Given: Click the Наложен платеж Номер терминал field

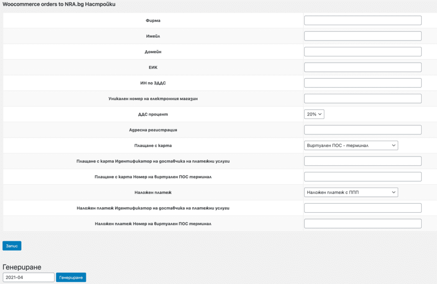Looking at the screenshot, I should click(362, 223).
